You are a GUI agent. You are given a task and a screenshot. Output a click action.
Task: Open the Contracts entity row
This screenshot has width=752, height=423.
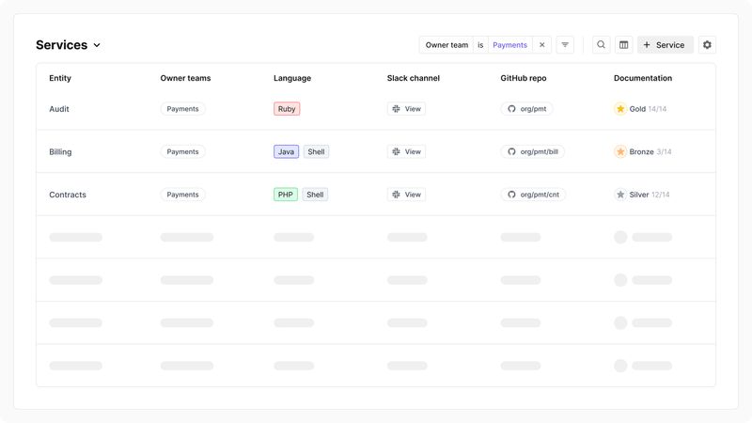(x=68, y=195)
